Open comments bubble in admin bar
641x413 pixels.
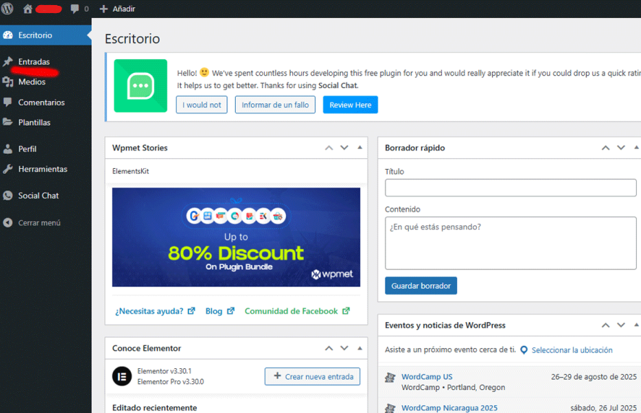click(75, 9)
